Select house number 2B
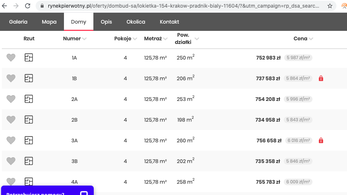This screenshot has width=347, height=195. click(74, 120)
